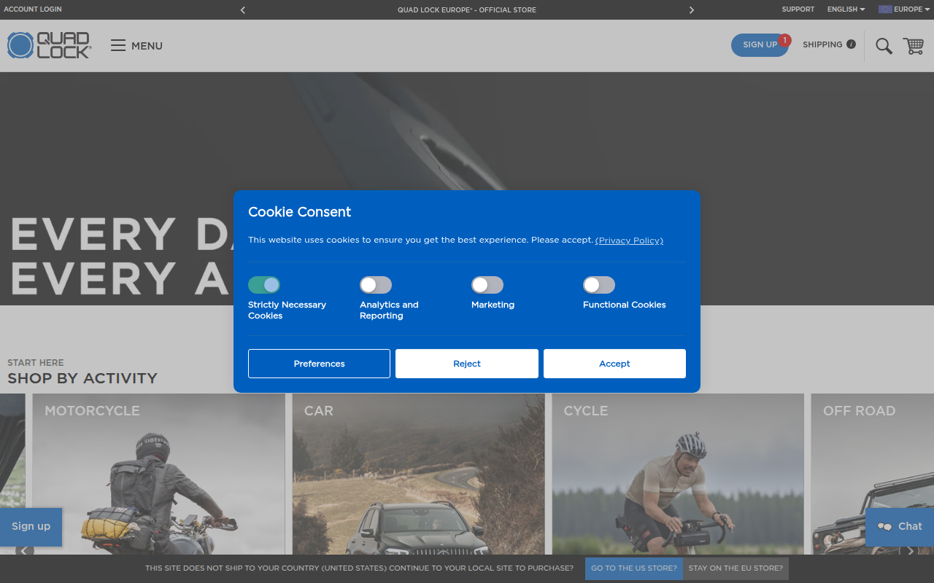
Task: Open cookie Preferences
Action: [319, 364]
